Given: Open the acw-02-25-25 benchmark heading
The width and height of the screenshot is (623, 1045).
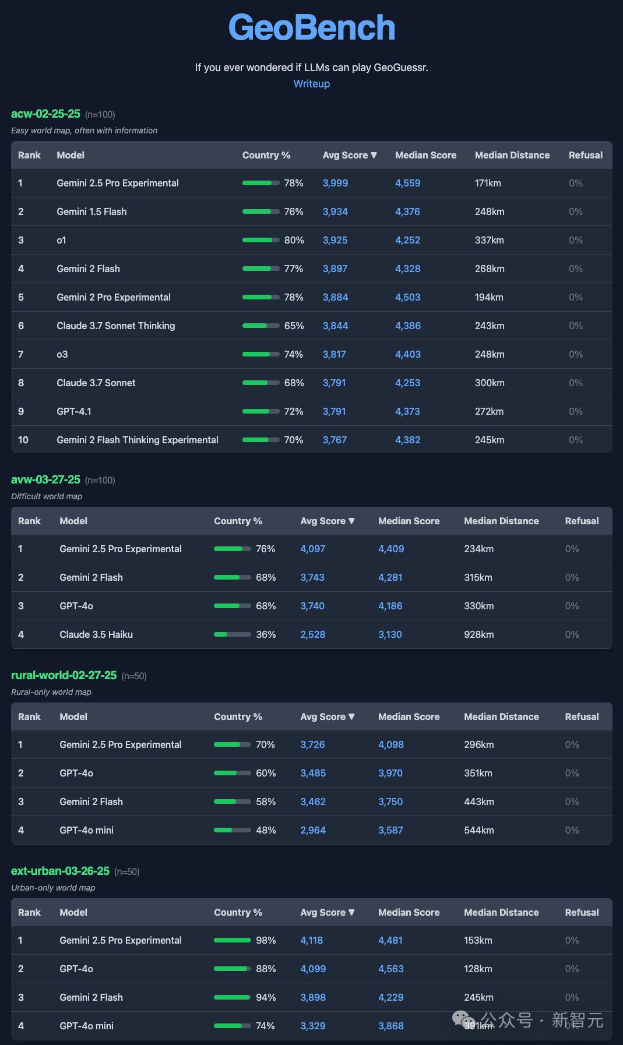Looking at the screenshot, I should (45, 114).
